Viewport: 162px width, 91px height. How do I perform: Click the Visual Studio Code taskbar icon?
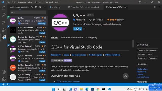click(109, 89)
